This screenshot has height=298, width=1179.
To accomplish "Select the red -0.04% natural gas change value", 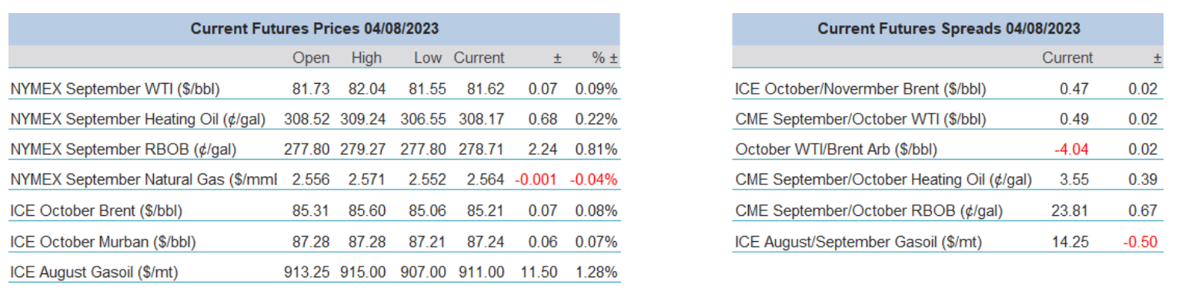I will (x=593, y=180).
